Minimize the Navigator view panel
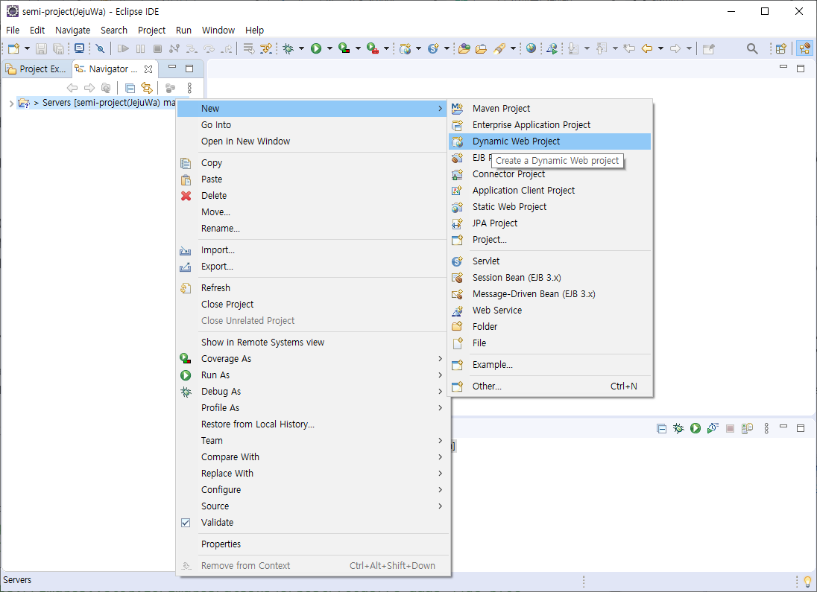This screenshot has width=817, height=592. pyautogui.click(x=172, y=68)
